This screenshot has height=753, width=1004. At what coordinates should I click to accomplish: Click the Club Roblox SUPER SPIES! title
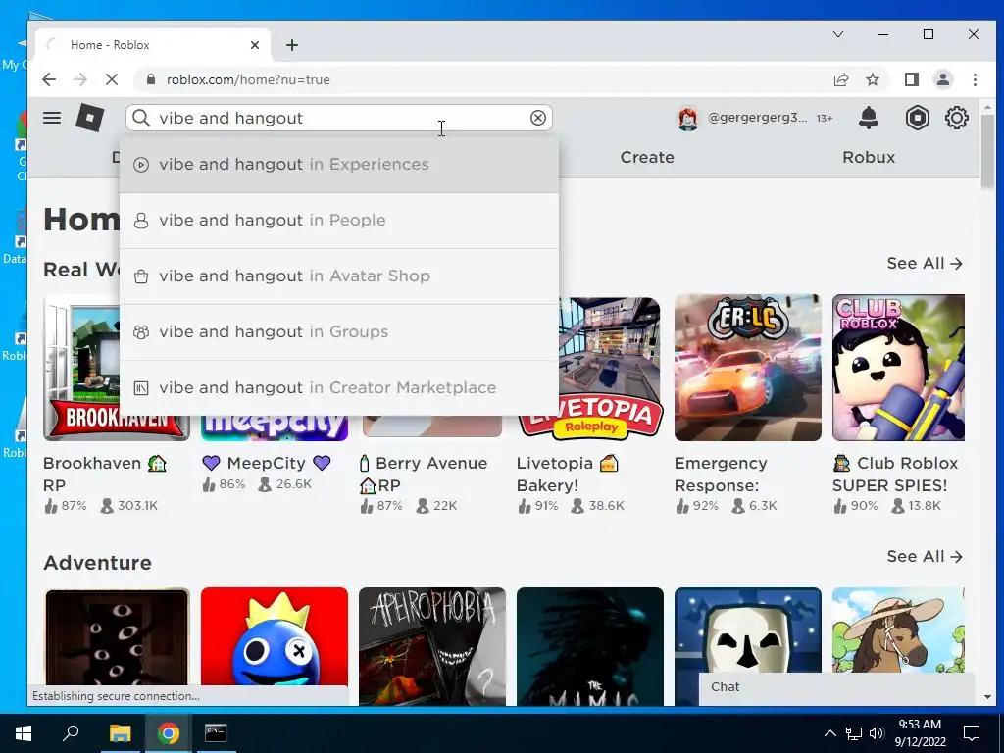[896, 474]
